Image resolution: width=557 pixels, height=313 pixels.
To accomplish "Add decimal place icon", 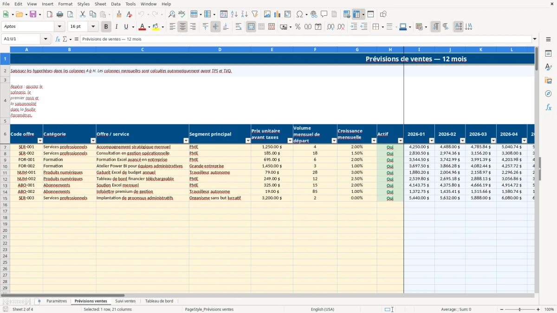I will 330,27.
